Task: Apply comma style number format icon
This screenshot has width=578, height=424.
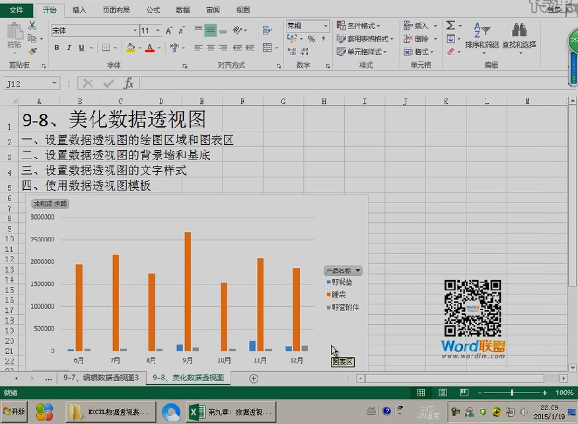Action: click(x=323, y=39)
